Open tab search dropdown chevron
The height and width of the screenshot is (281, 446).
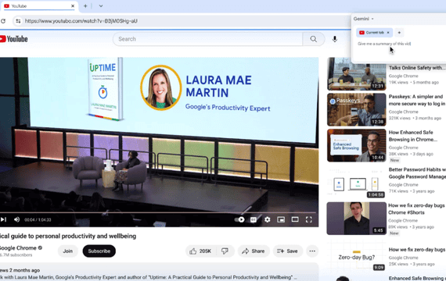tap(101, 6)
